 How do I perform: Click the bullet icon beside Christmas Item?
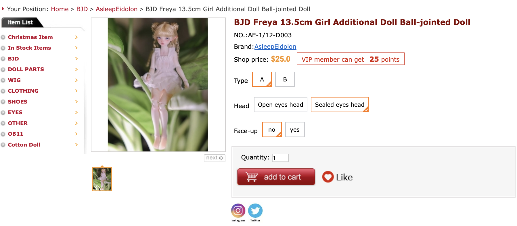click(x=3, y=37)
